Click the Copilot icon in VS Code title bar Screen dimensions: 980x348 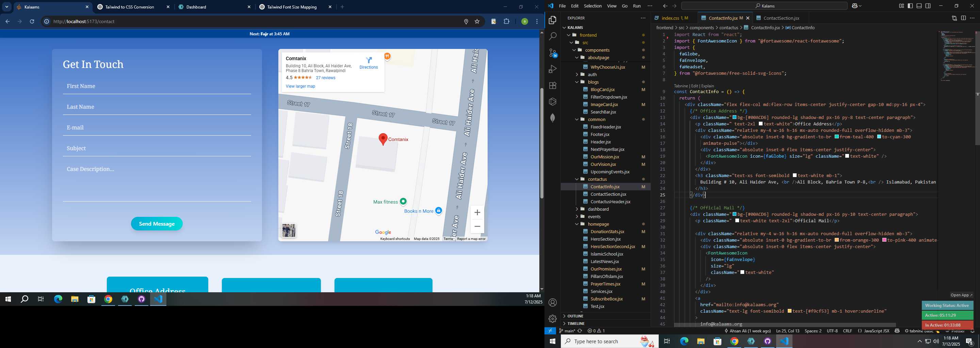(855, 6)
